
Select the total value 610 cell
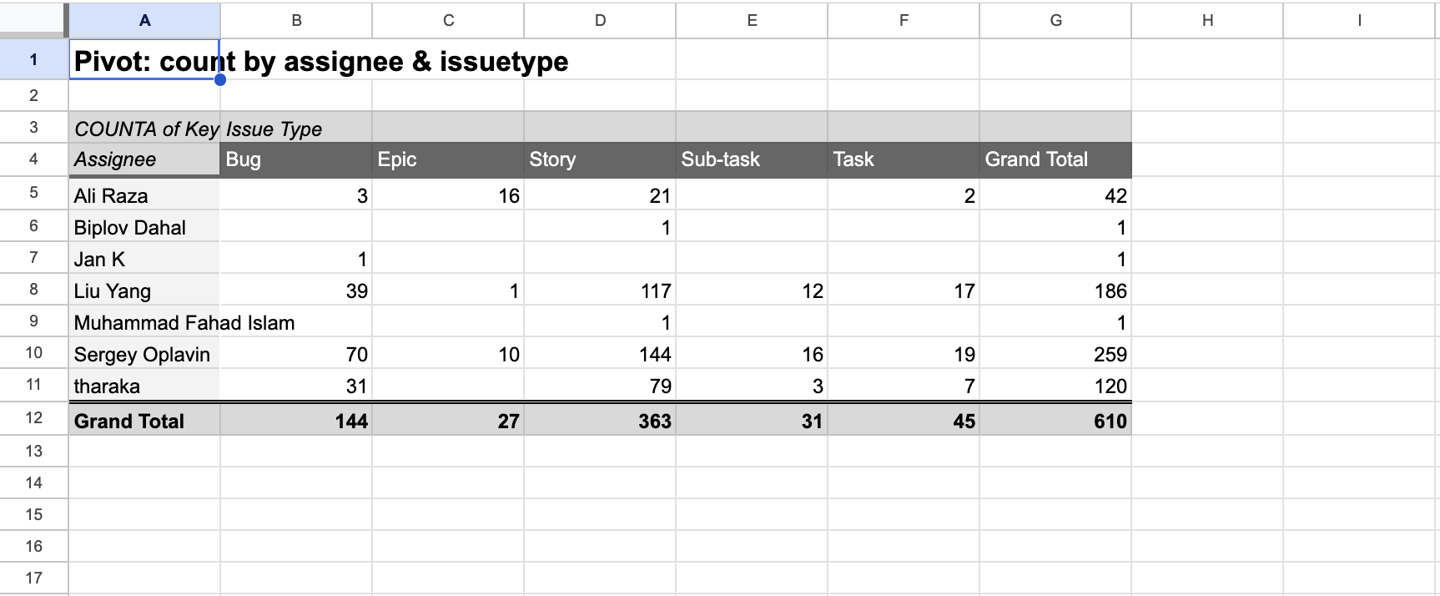coord(1055,421)
